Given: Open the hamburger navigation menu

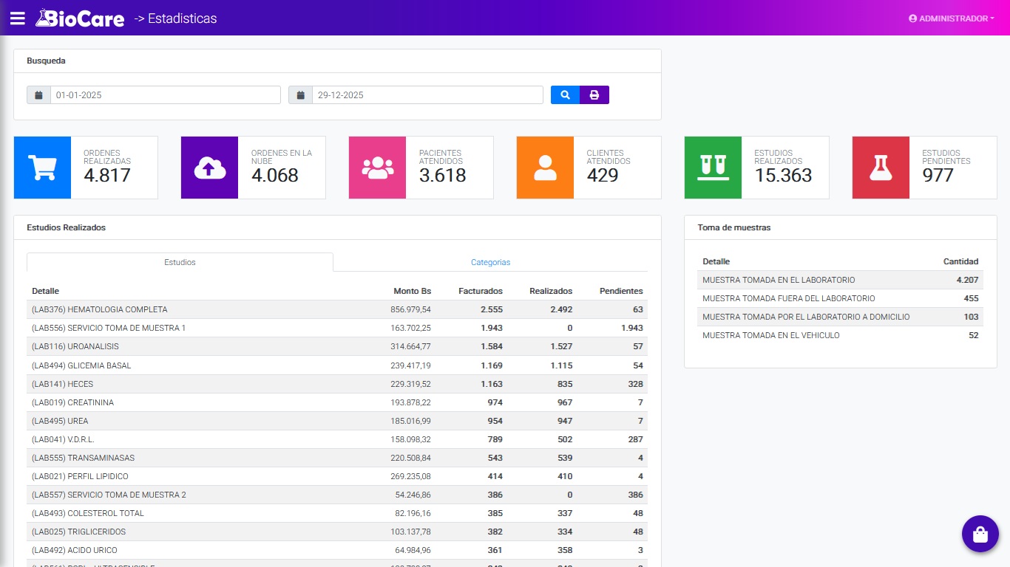Looking at the screenshot, I should 18,18.
